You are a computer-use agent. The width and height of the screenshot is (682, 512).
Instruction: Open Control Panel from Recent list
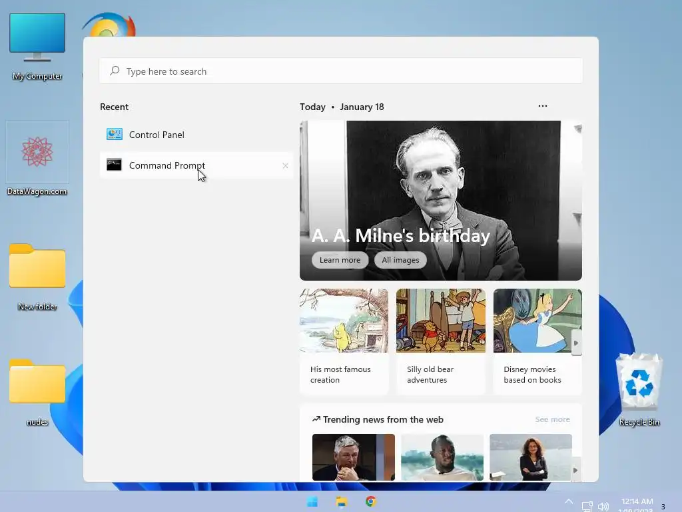(196, 135)
